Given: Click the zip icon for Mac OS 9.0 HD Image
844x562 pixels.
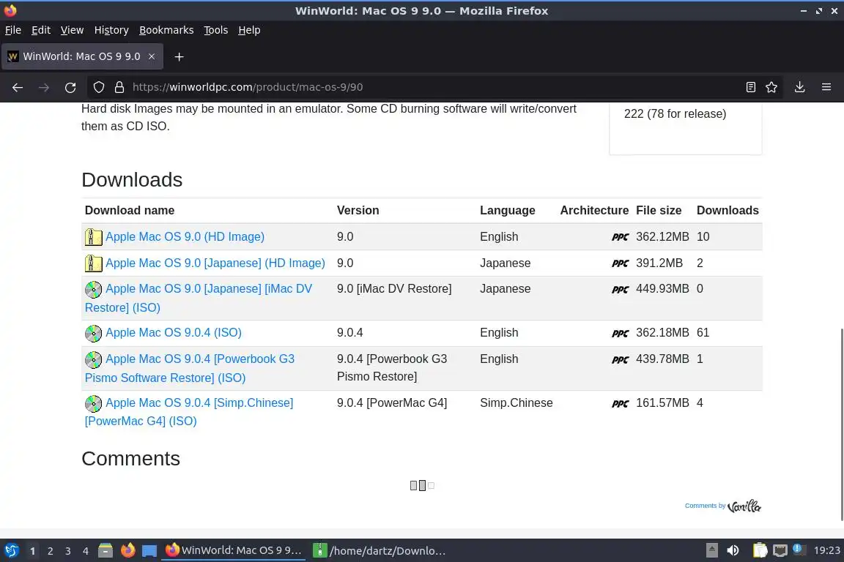Looking at the screenshot, I should coord(93,236).
